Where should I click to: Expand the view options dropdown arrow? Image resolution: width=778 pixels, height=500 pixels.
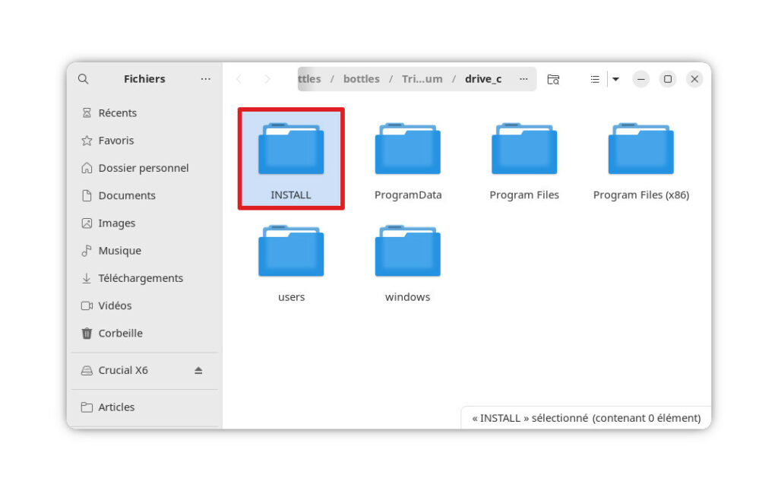pos(615,79)
